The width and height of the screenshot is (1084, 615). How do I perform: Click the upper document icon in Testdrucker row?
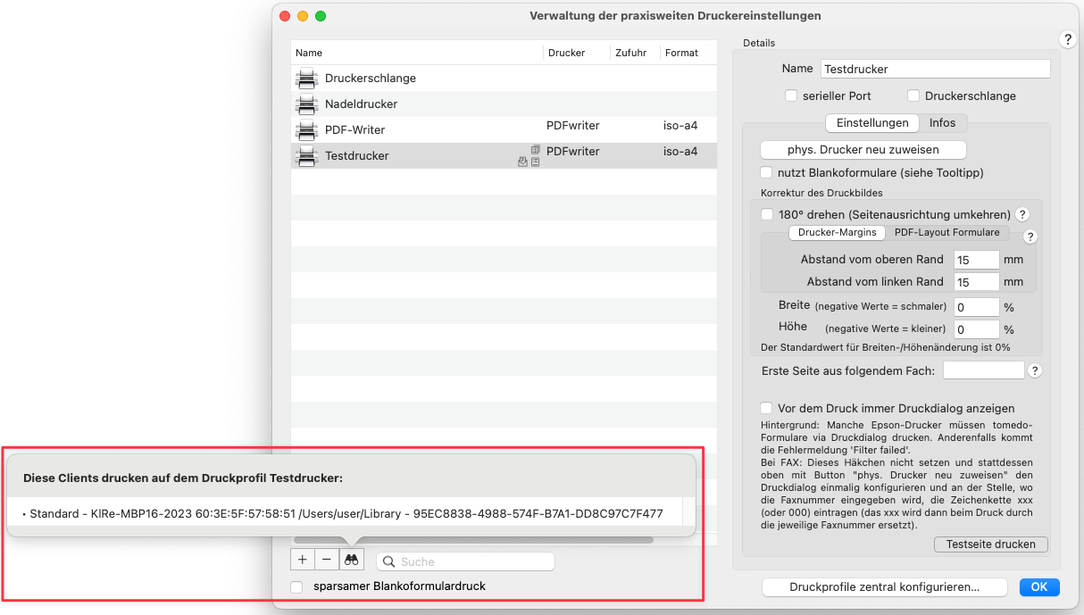pos(536,150)
